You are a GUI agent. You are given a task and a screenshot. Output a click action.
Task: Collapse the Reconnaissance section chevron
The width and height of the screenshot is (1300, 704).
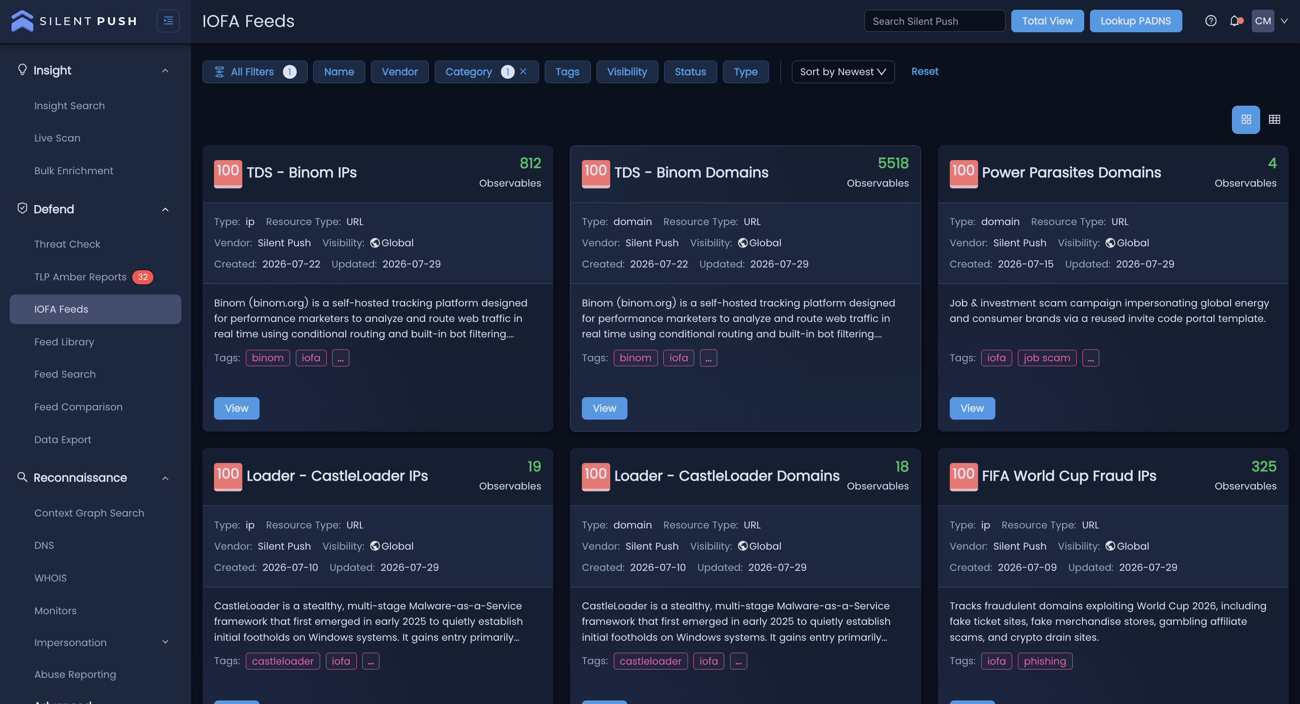click(165, 478)
